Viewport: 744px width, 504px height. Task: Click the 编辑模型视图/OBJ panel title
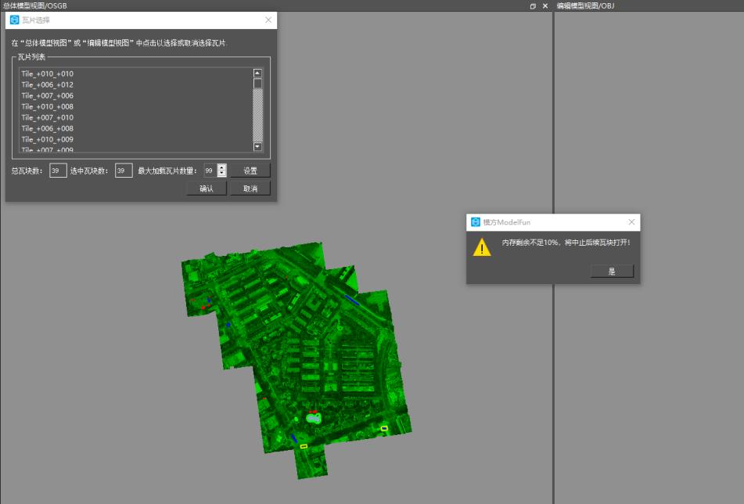point(585,5)
